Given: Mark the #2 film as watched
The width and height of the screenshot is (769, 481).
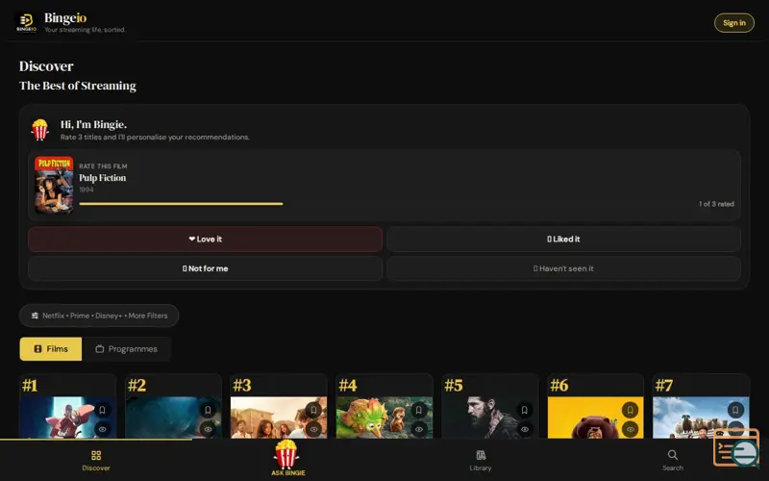Looking at the screenshot, I should [x=208, y=429].
